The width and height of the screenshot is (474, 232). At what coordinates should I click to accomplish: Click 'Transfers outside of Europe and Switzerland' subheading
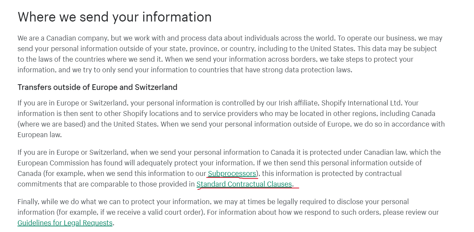pos(98,87)
